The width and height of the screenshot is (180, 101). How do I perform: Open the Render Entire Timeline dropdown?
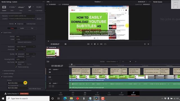click(112, 62)
